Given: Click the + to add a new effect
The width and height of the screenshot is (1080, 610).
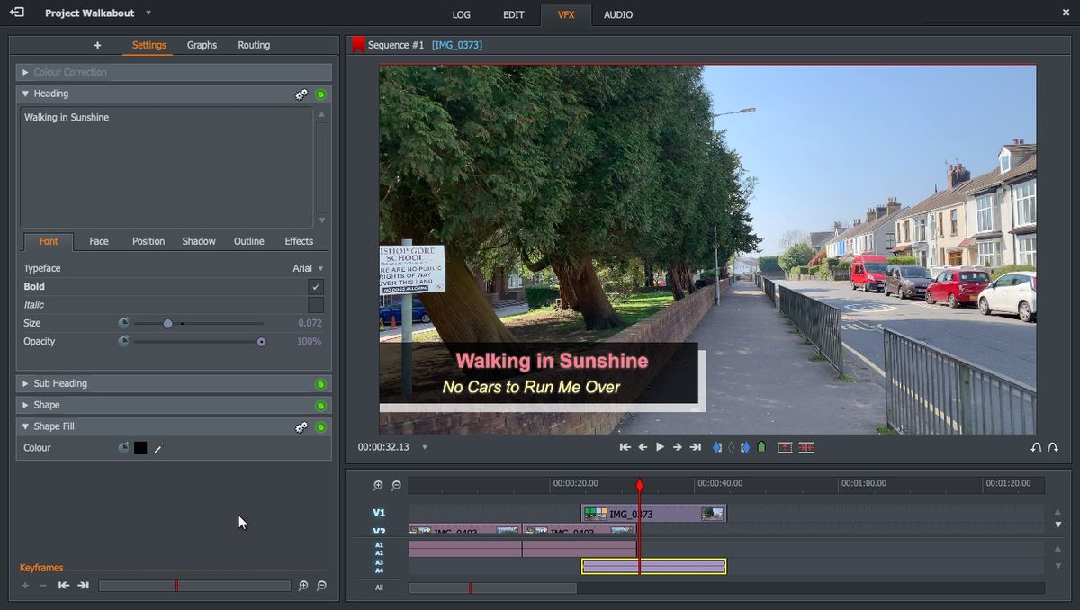Looking at the screenshot, I should pyautogui.click(x=97, y=44).
